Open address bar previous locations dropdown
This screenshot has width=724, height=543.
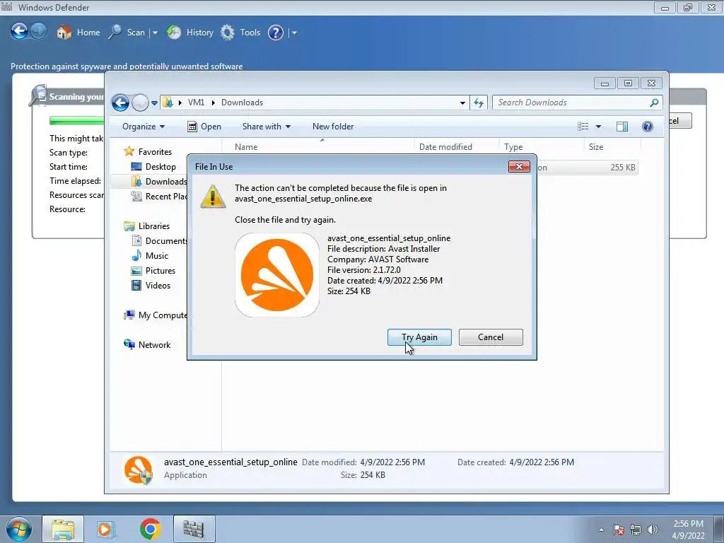click(x=462, y=103)
